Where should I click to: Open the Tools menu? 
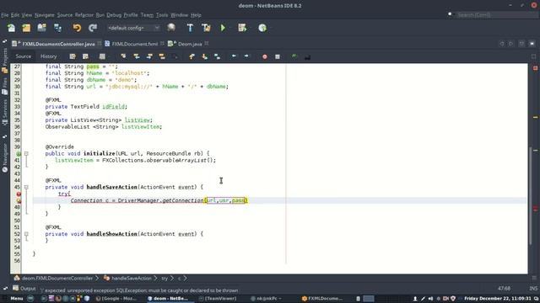(162, 15)
